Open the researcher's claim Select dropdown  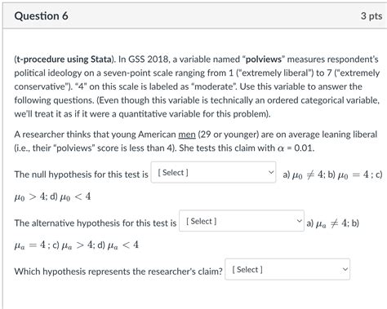(287, 269)
